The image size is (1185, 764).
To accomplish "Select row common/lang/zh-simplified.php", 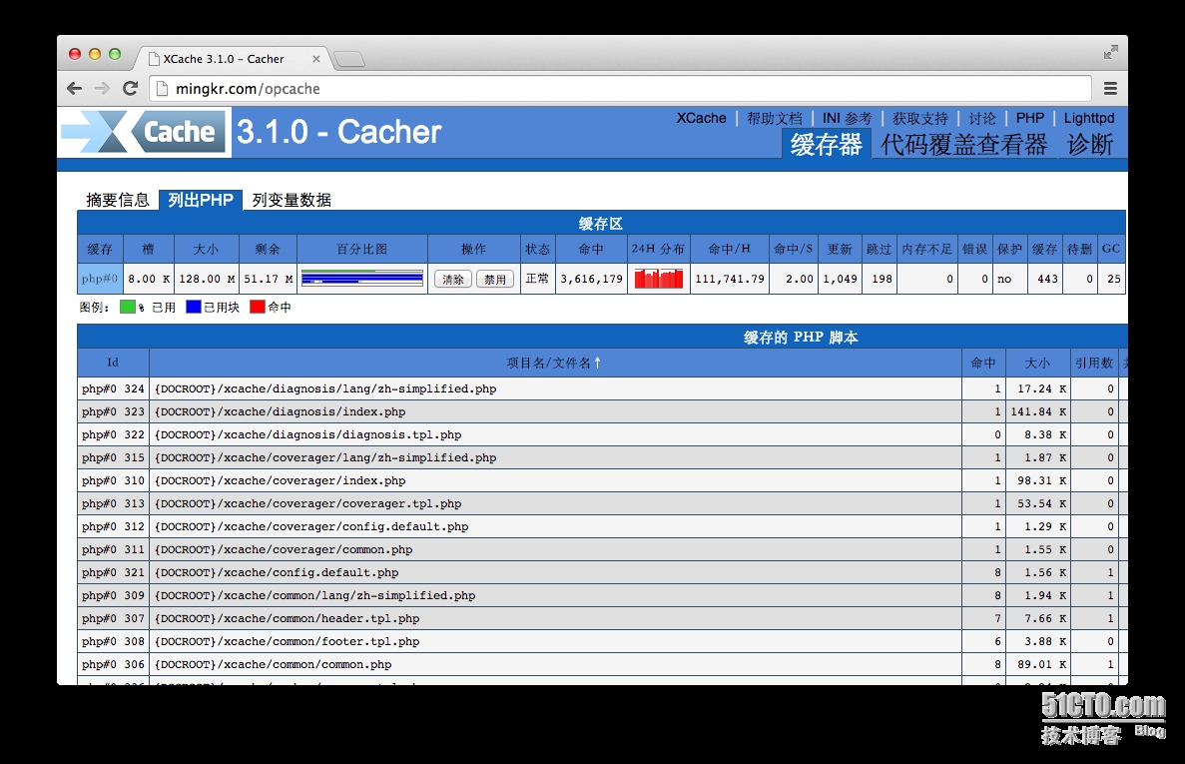I will pyautogui.click(x=602, y=595).
